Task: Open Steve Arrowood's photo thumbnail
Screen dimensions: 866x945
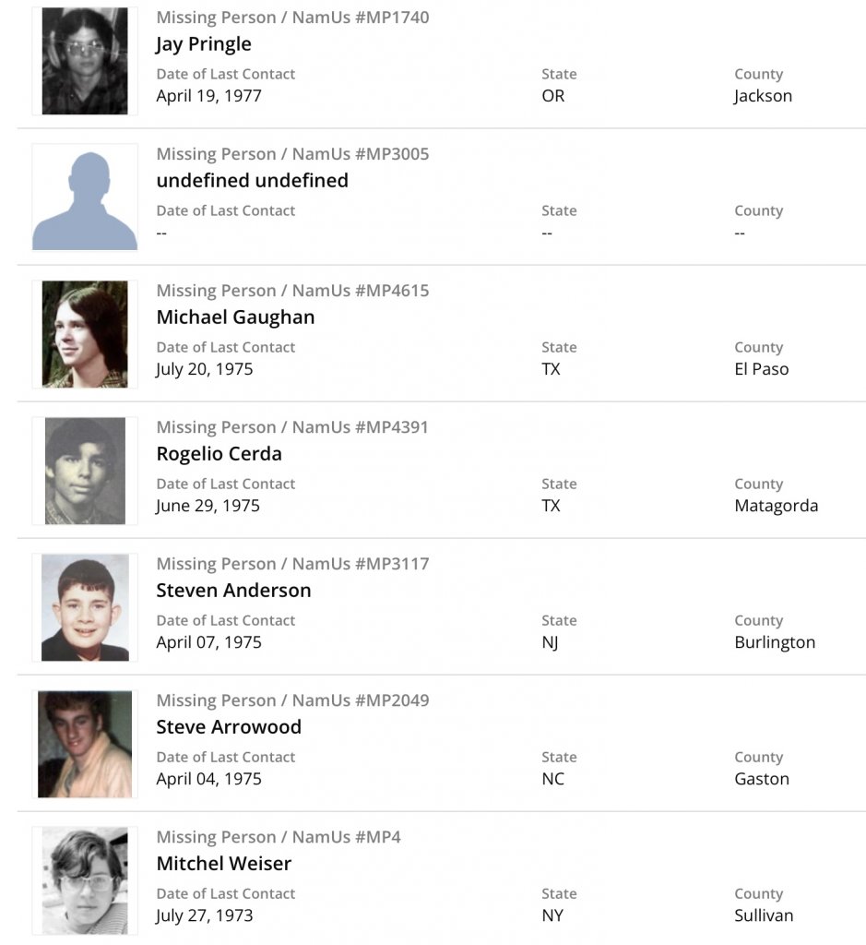Action: click(85, 744)
